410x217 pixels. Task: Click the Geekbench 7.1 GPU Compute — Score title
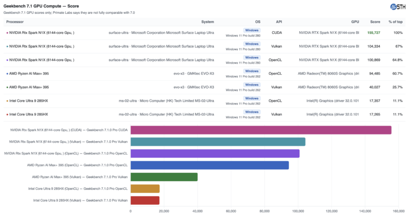coord(41,6)
